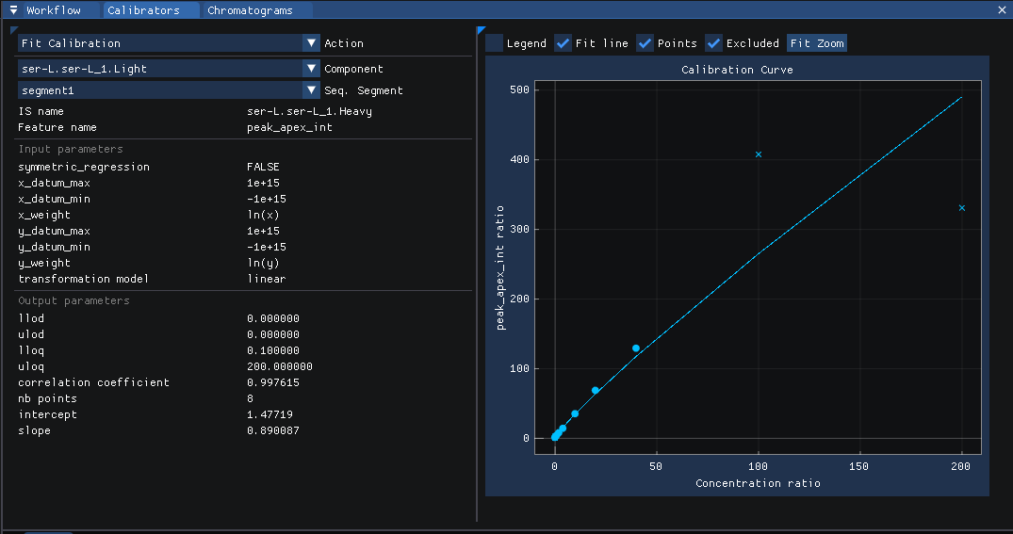Expand the ser-L.ser-L_1.Light component dropdown
Viewport: 1013px width, 534px height.
pos(169,69)
